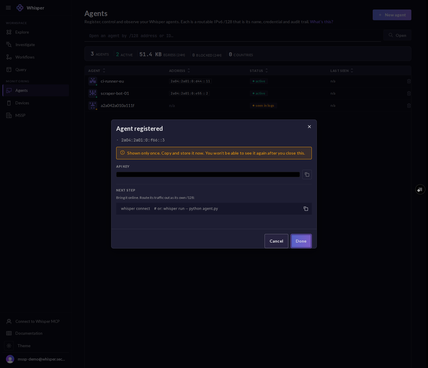
Task: Click the Open search button
Action: coord(397,35)
